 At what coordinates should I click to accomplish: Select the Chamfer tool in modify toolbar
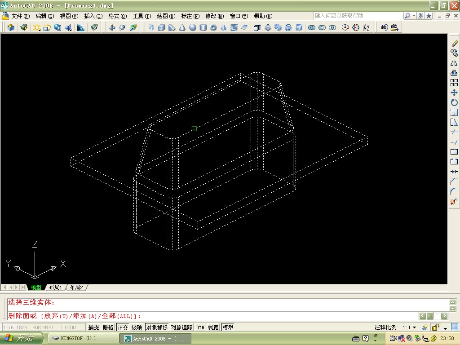coord(454,181)
